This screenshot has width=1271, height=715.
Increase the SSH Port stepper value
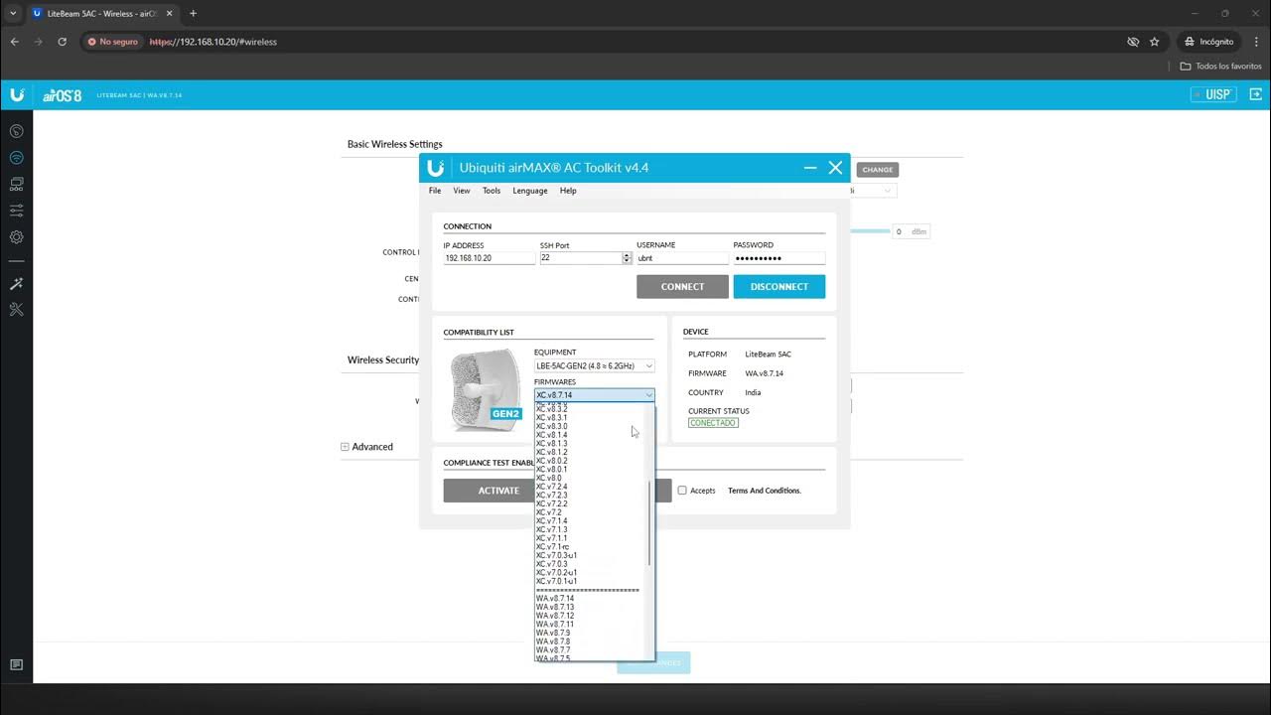tap(627, 255)
